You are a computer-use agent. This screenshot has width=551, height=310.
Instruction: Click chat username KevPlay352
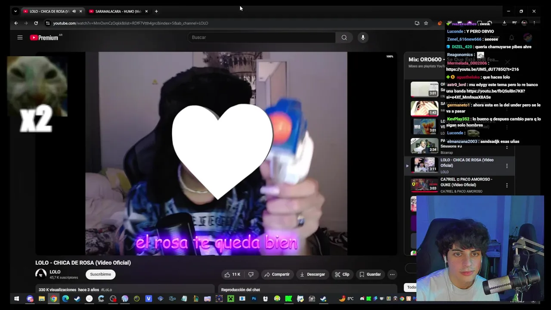point(458,119)
